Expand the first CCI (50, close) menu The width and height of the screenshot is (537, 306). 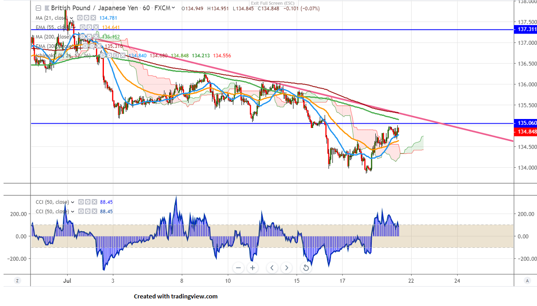(x=73, y=202)
